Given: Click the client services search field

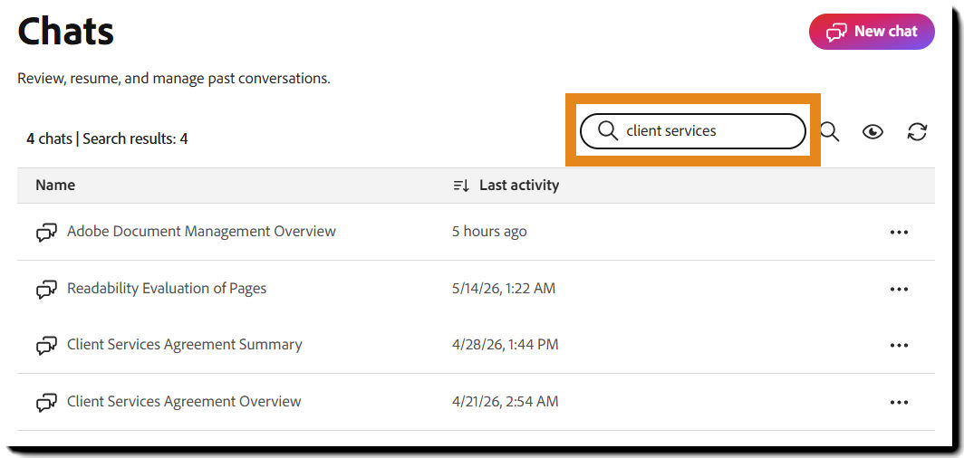Looking at the screenshot, I should click(x=692, y=130).
